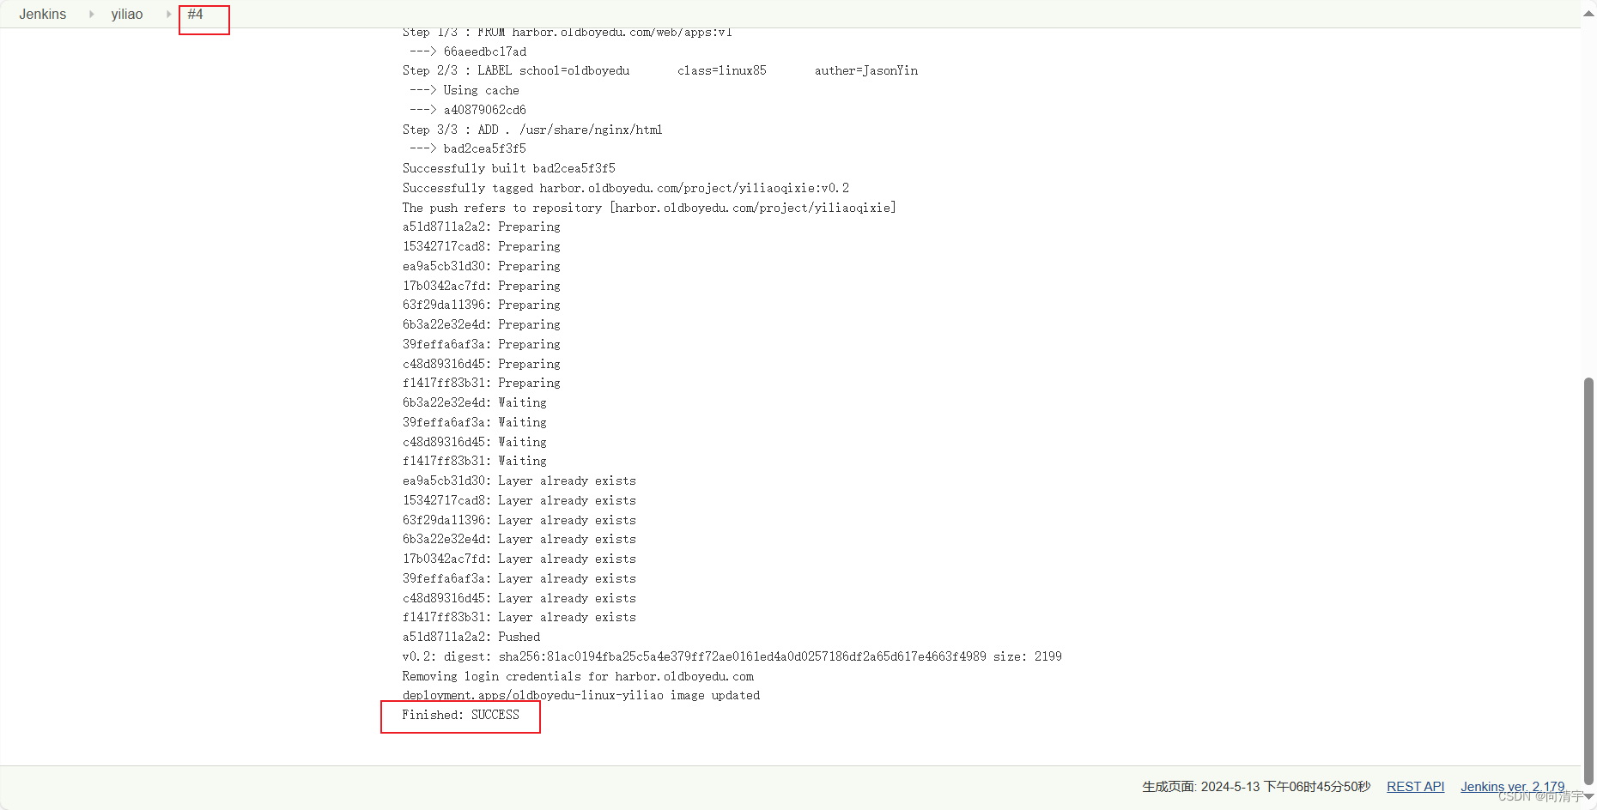Click the scrollbar up arrow
1597x810 pixels.
click(x=1588, y=14)
